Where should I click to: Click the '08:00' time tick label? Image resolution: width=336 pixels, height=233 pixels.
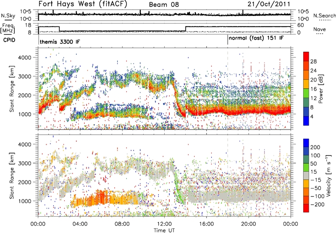(x=122, y=224)
